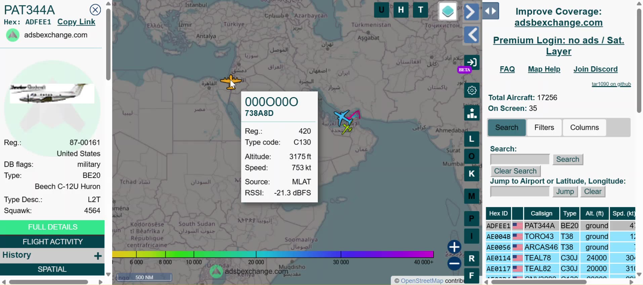Sort table by Type column header
The image size is (643, 285).
570,213
